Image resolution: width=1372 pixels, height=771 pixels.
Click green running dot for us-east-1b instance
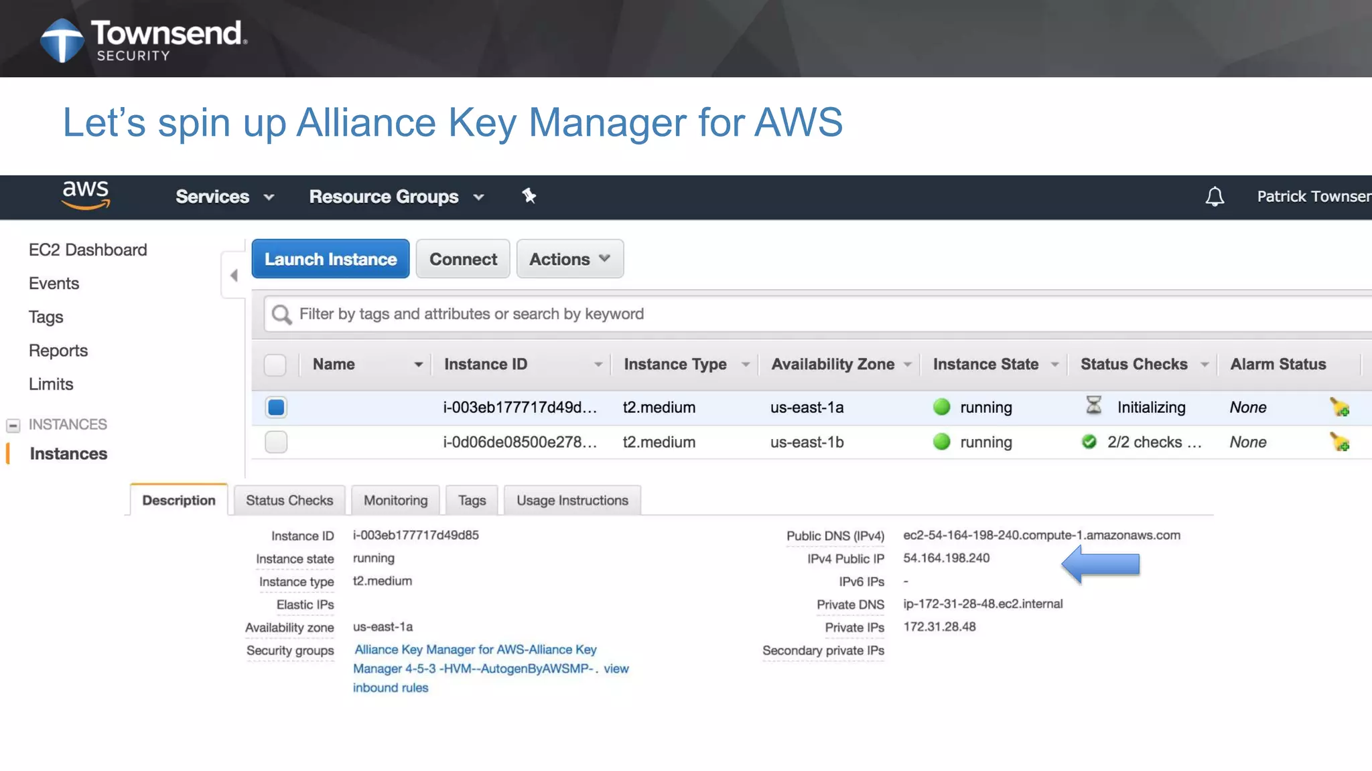(x=941, y=442)
